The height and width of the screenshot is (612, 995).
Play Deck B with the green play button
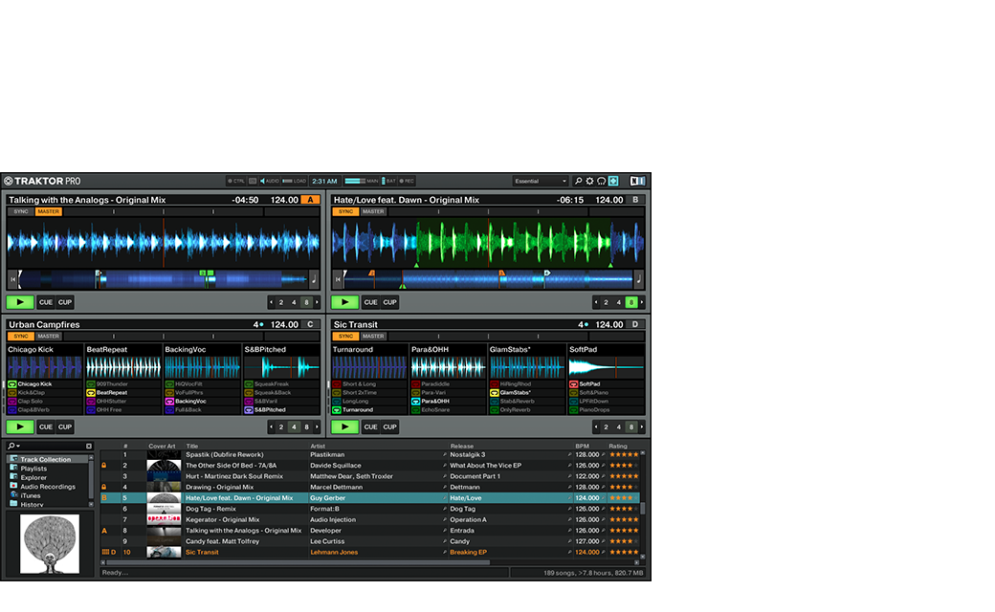tap(345, 302)
